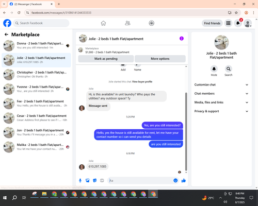Open the emoji picker
This screenshot has height=206, width=258.
tap(175, 180)
